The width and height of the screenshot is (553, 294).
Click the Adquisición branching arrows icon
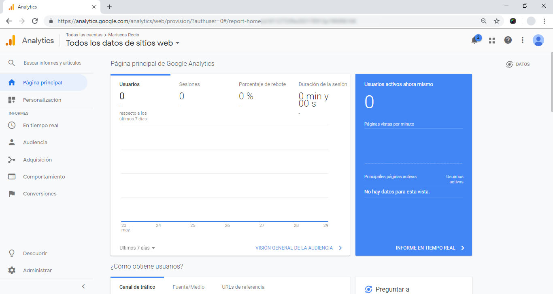[x=12, y=160]
